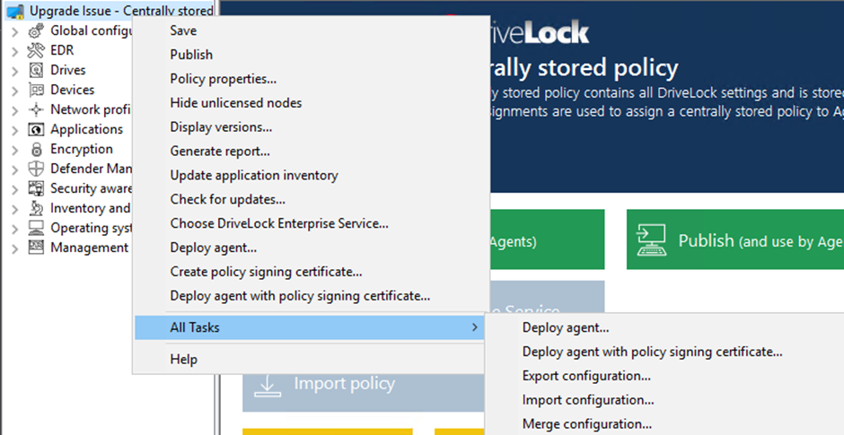Click the download icon on Import policy tile
Image resolution: width=844 pixels, height=435 pixels.
pyautogui.click(x=268, y=384)
